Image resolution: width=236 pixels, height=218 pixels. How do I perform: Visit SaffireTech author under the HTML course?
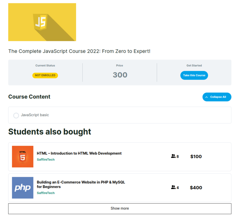(x=46, y=159)
